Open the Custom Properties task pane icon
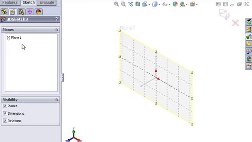Screen dimensions: 252x142 click(x=248, y=66)
